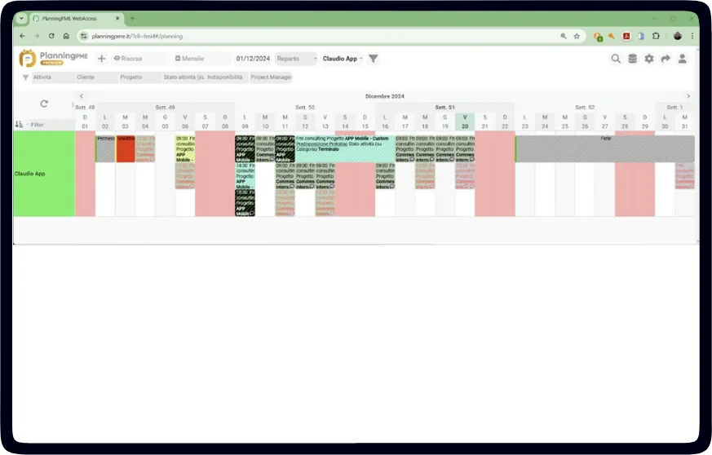
Task: Open the 14:00 APP Mobile event on day 09
Action: [245, 176]
